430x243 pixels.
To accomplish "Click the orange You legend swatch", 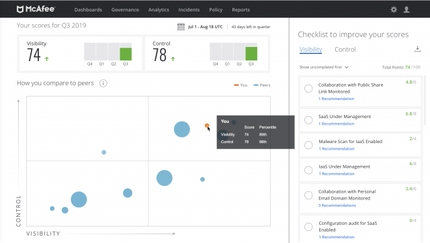I will click(236, 85).
